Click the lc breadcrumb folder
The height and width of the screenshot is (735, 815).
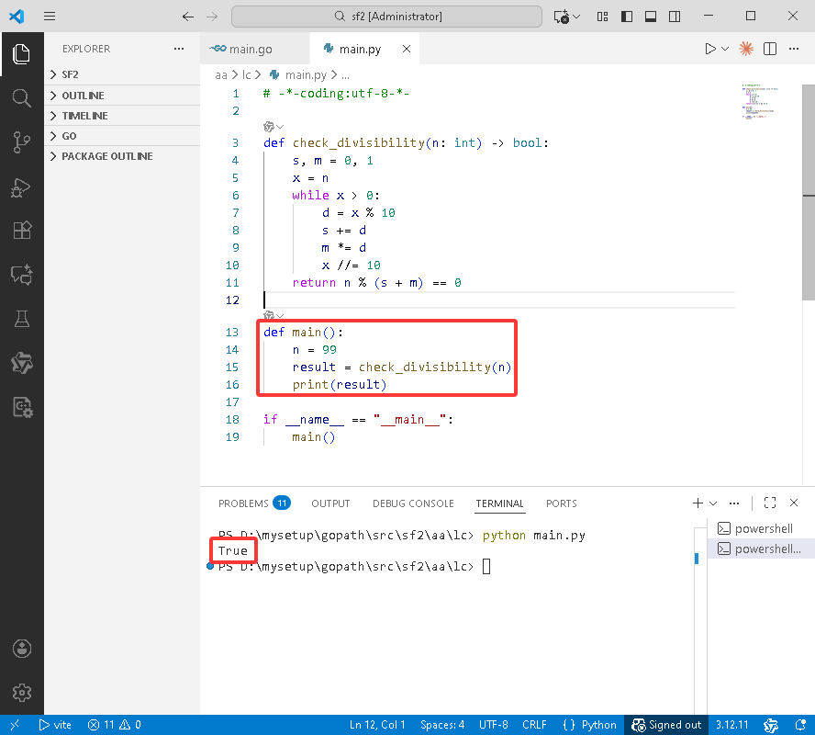pos(246,75)
